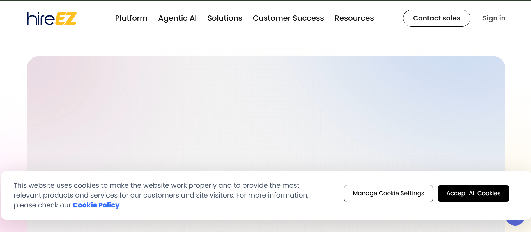Click the yellow EZ part of the logo
The width and height of the screenshot is (531, 232).
click(66, 18)
